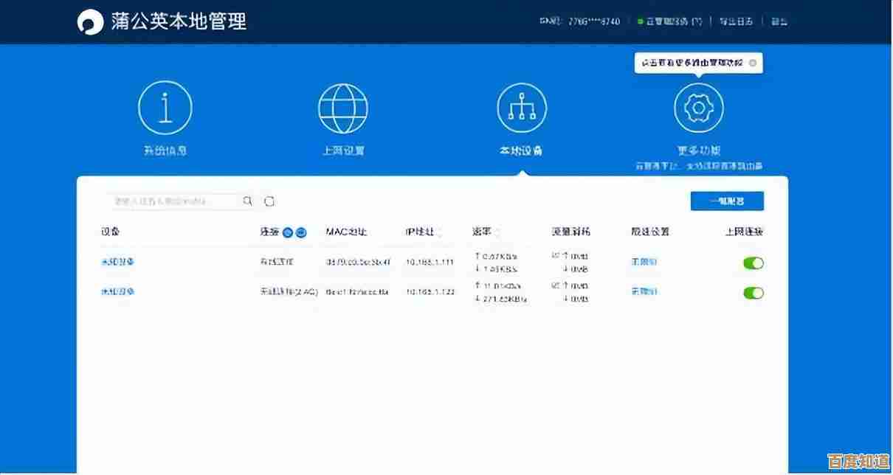The height and width of the screenshot is (475, 893).
Task: Dismiss the router management tooltip with its close icon
Action: (x=754, y=63)
